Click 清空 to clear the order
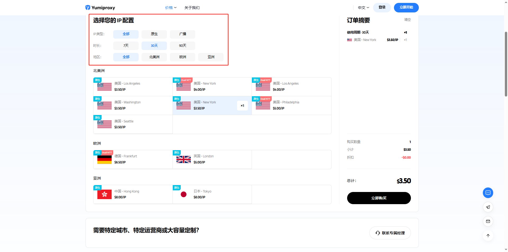This screenshot has height=252, width=508. [x=407, y=20]
